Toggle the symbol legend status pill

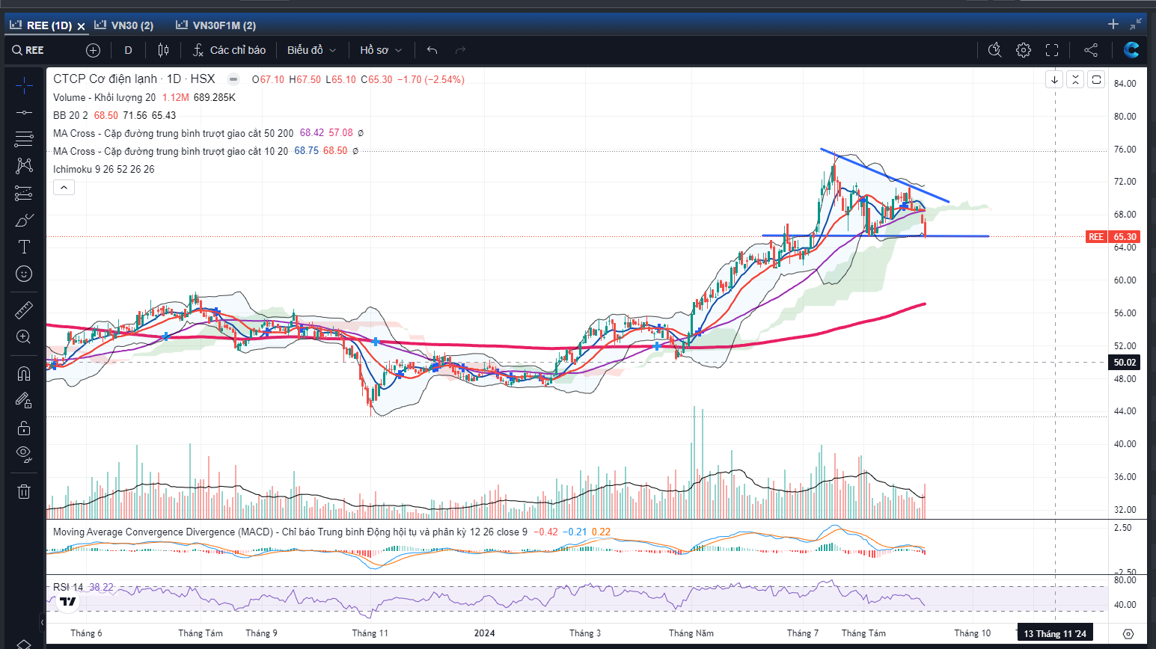pos(234,79)
